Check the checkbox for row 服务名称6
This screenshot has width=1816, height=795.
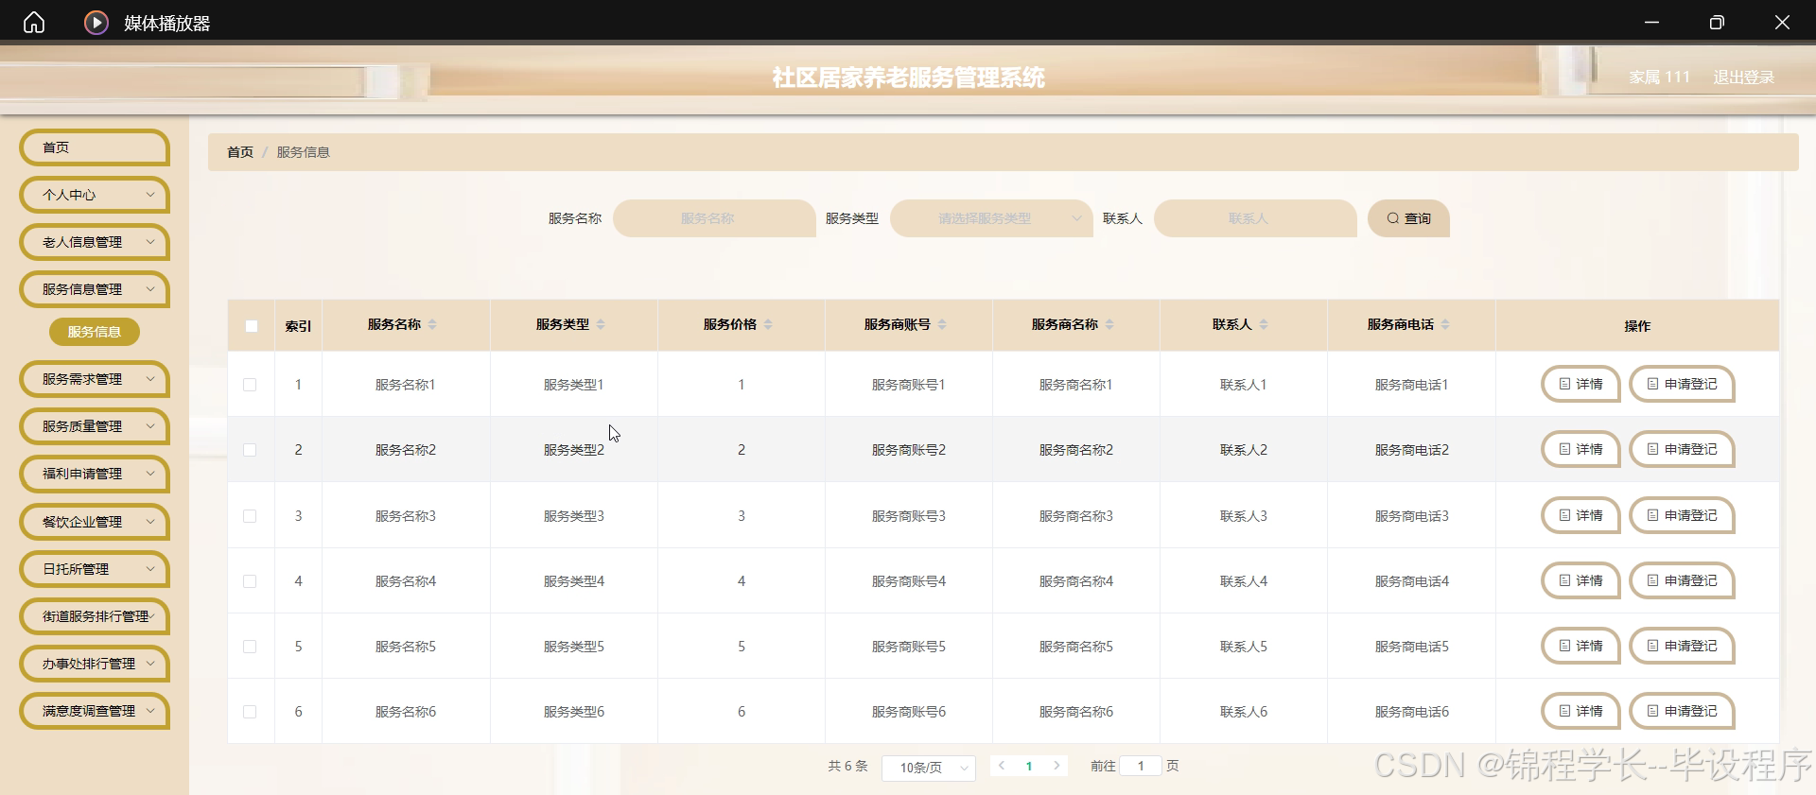click(x=250, y=712)
